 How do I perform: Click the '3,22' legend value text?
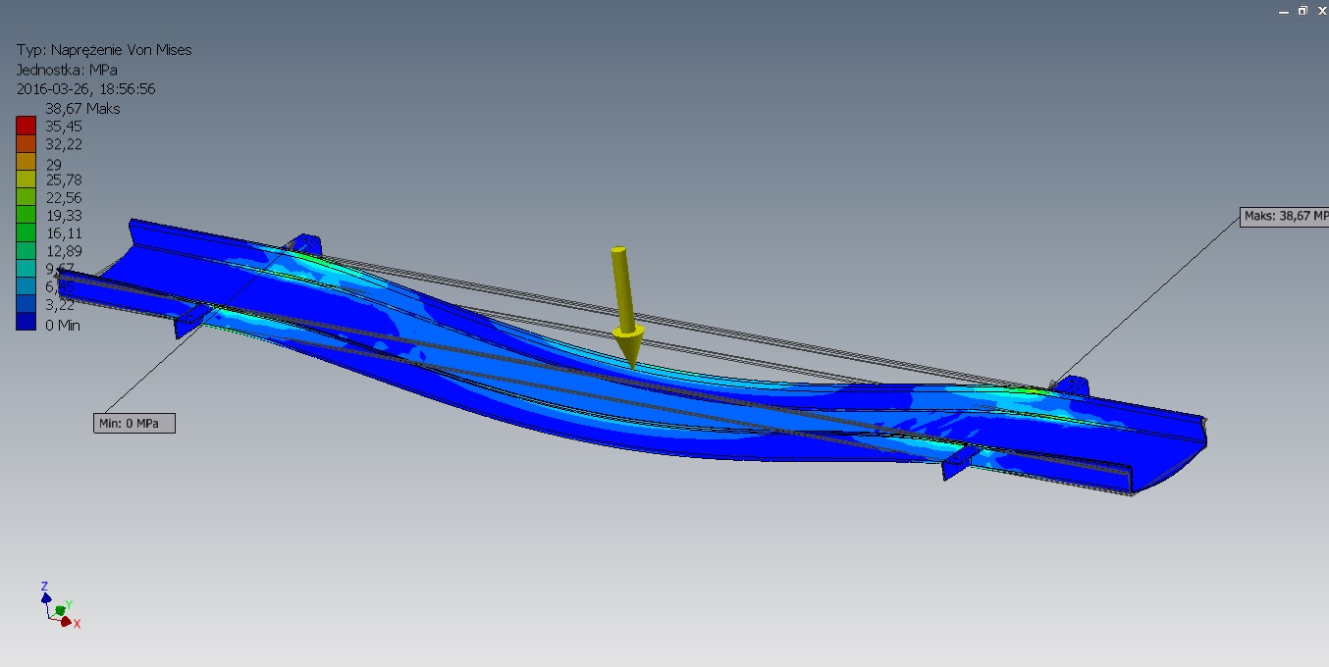[60, 305]
